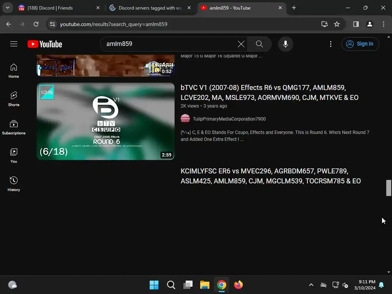Reload the current page
Image resolution: width=392 pixels, height=294 pixels.
[x=36, y=24]
